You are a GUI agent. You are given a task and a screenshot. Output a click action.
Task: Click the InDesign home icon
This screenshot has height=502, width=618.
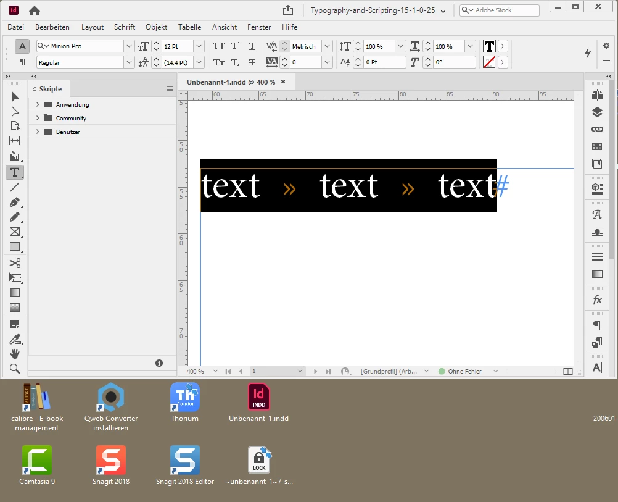(35, 10)
